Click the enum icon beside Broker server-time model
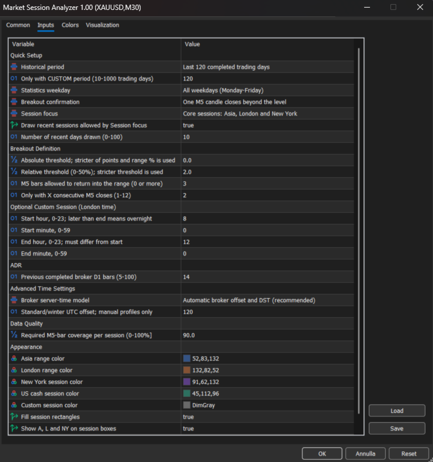Screen dimensions: 433x462 (x=14, y=300)
